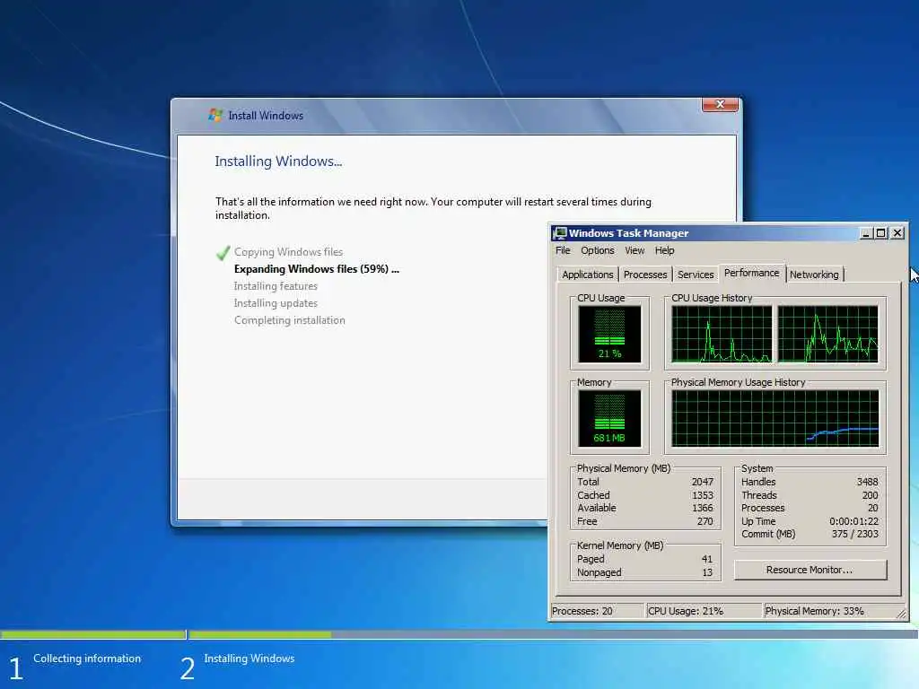The height and width of the screenshot is (689, 919).
Task: Click the 'Copying Windows files' step text
Action: coord(288,252)
